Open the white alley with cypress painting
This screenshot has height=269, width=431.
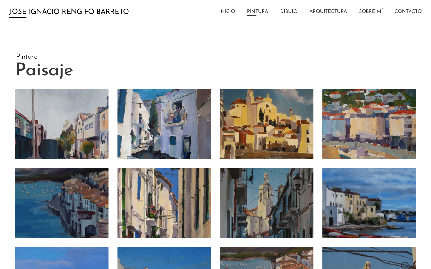164,124
